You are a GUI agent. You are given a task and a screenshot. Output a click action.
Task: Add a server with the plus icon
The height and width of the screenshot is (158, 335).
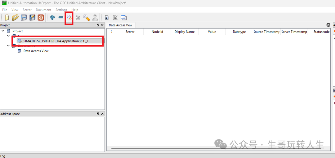tap(52, 17)
